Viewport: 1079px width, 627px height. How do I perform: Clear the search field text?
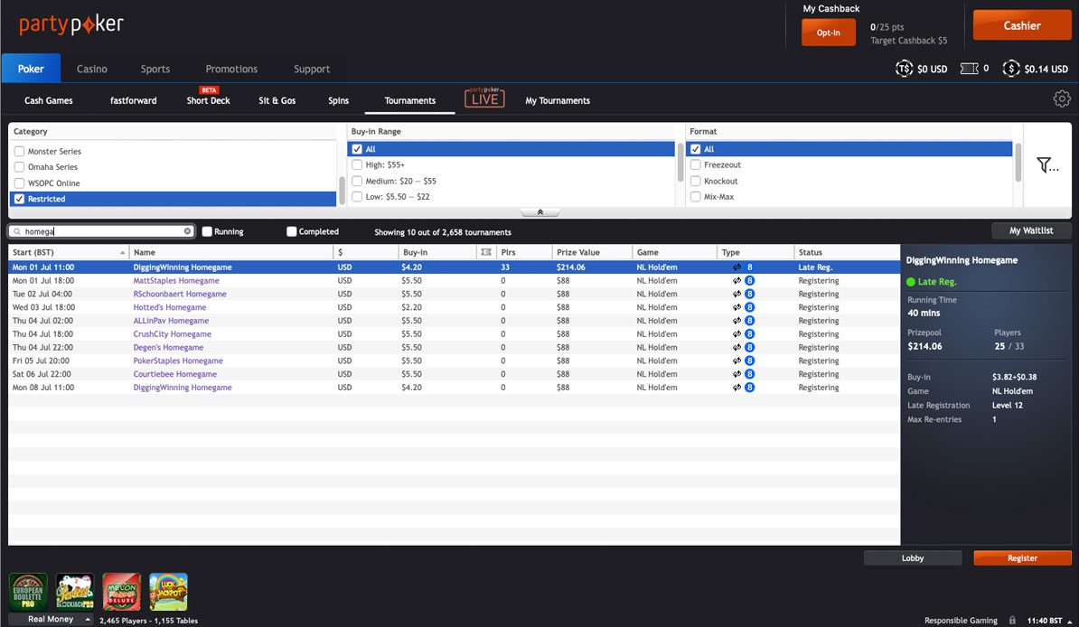coord(187,231)
